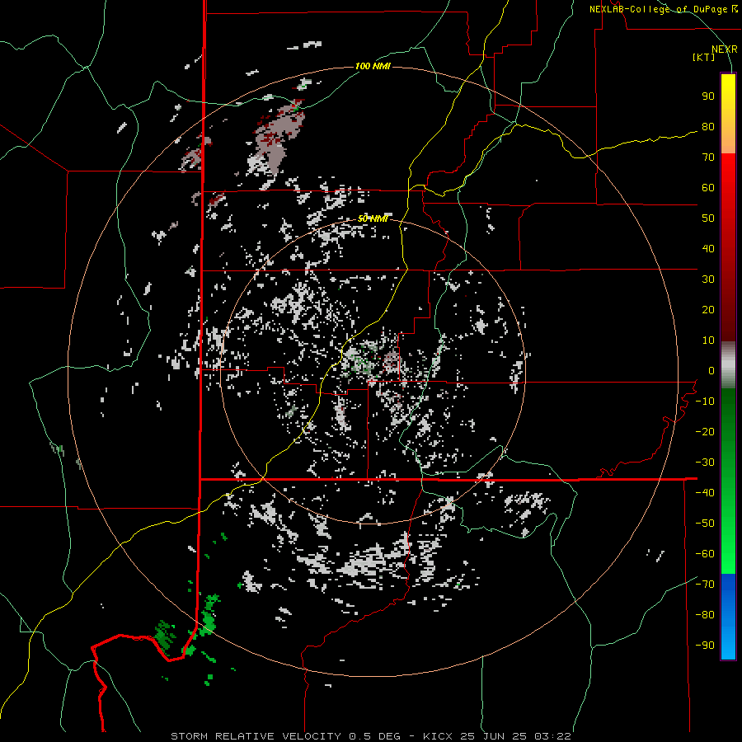Image resolution: width=742 pixels, height=742 pixels.
Task: Click the -50 value on the velocity scale
Action: coord(705,524)
